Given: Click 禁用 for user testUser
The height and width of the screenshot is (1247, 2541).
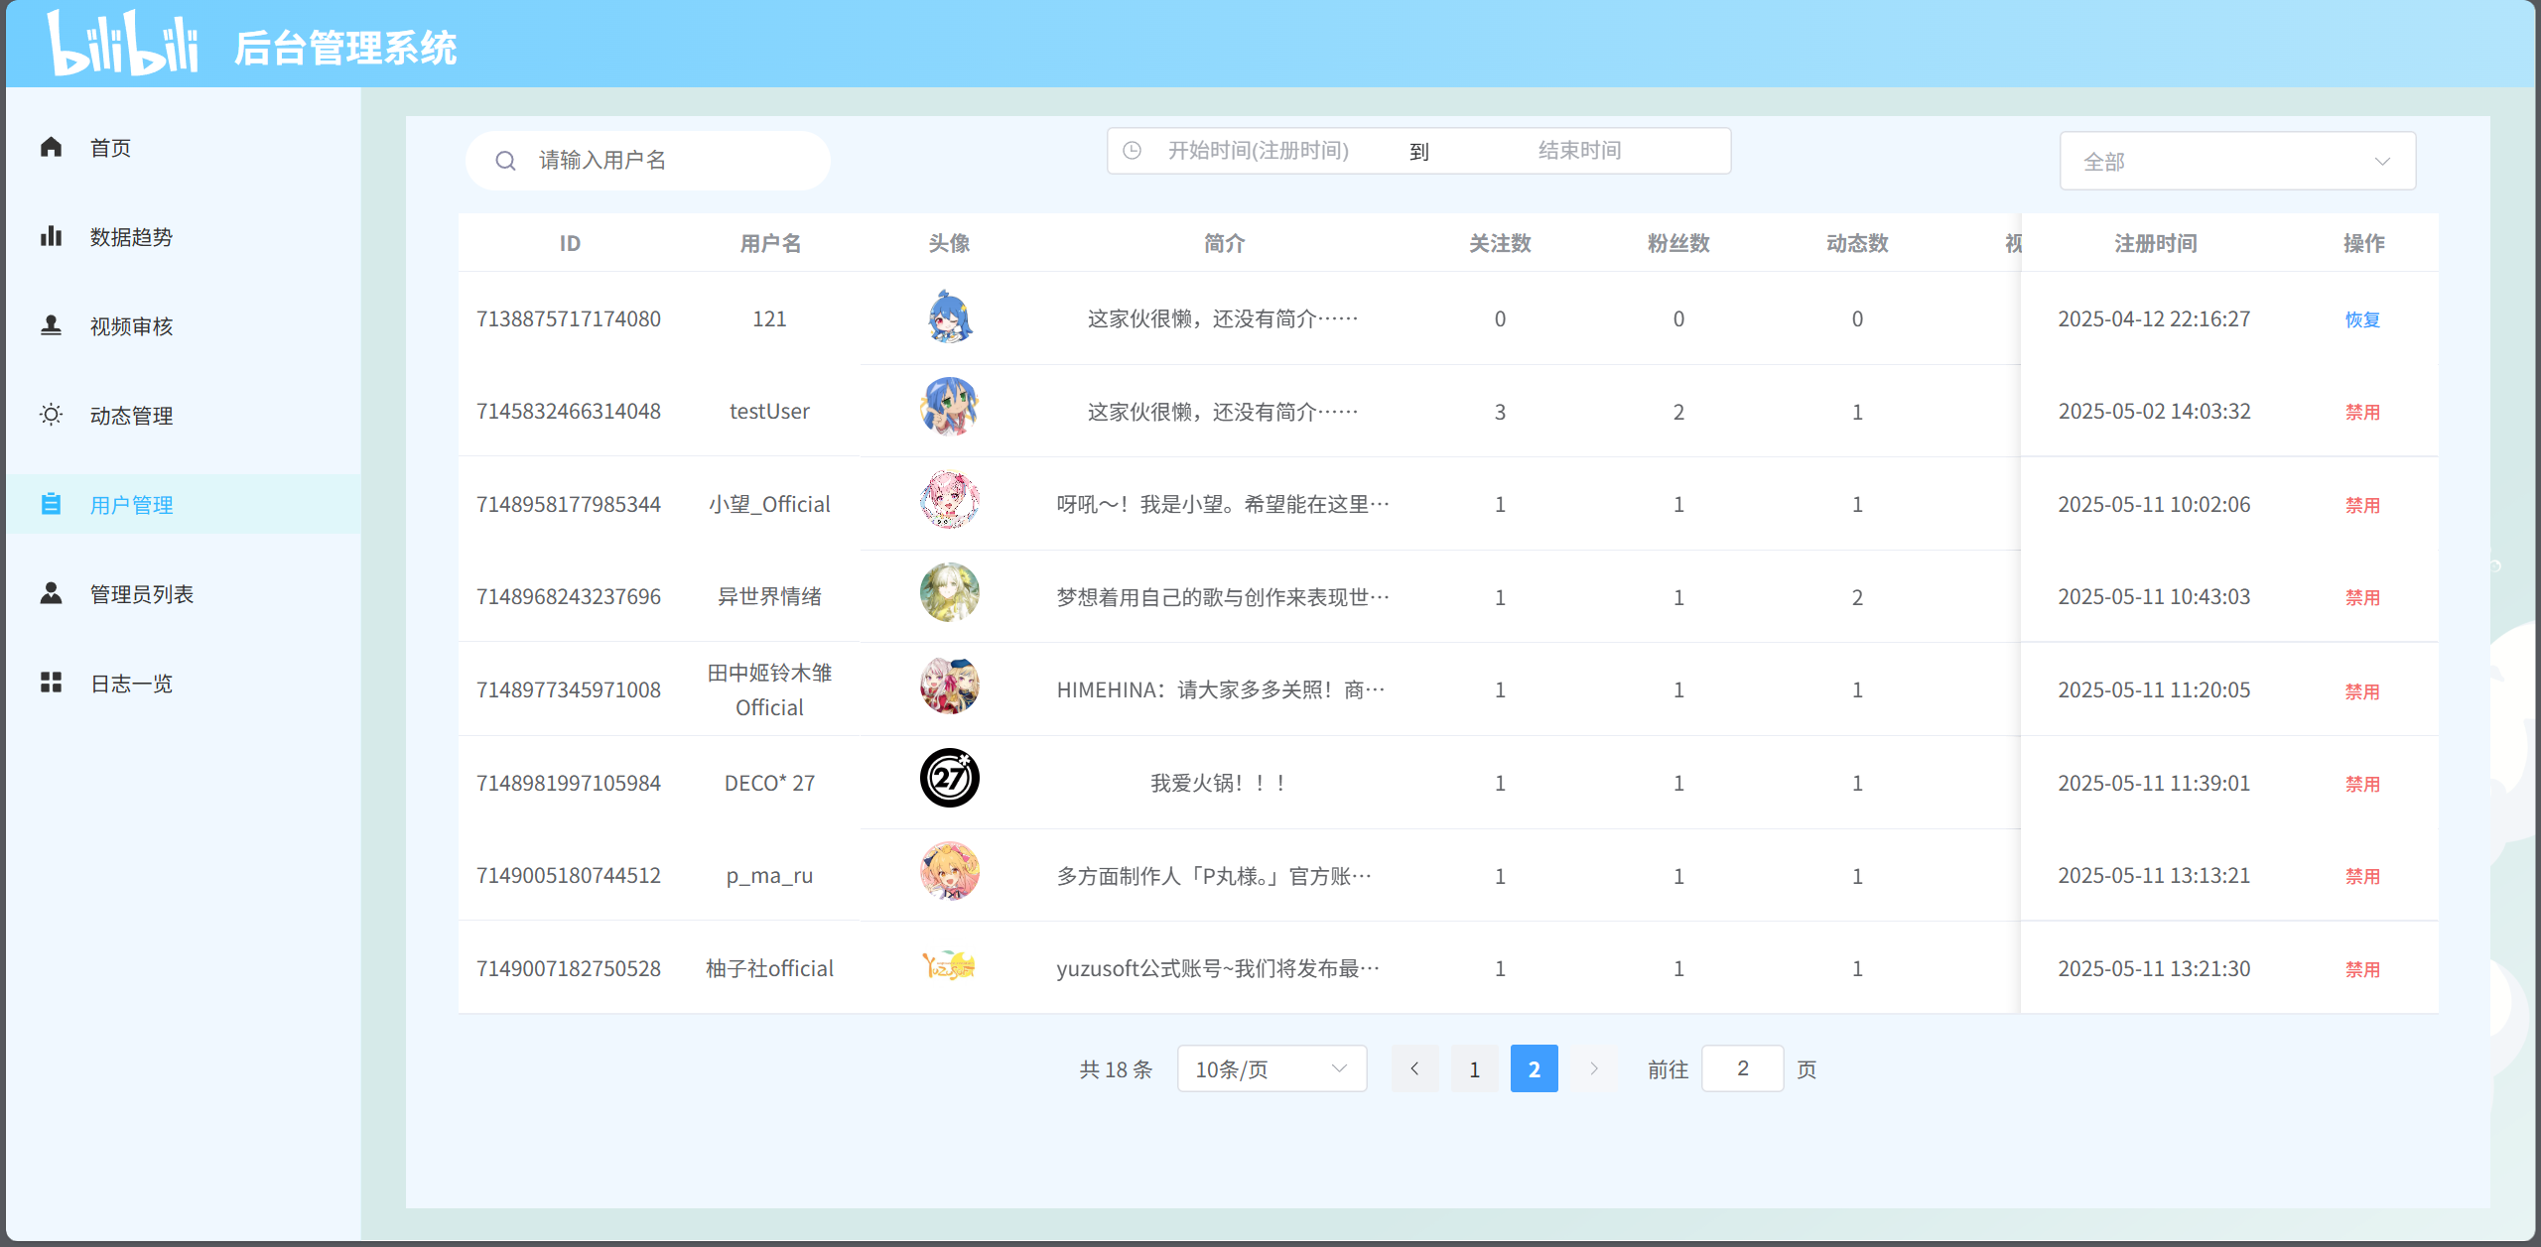Looking at the screenshot, I should pos(2361,412).
